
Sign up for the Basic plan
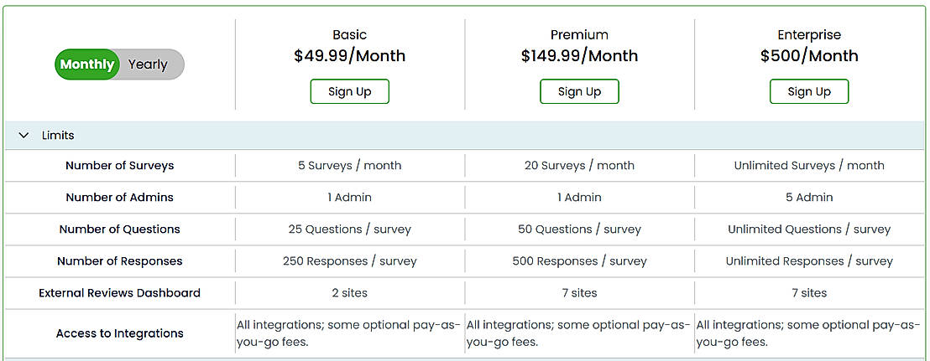349,91
